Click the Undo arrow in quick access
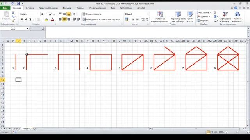This screenshot has width=250, height=140. [12, 3]
